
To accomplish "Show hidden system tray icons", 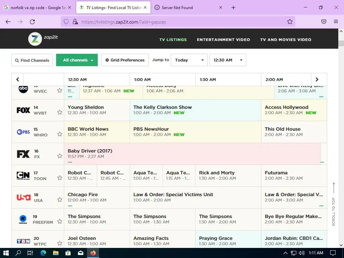I will (286, 253).
